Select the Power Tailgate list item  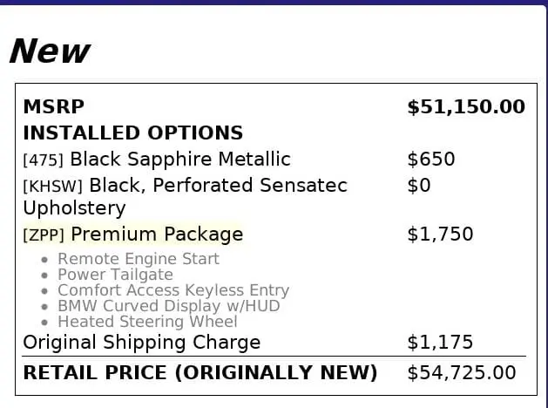[115, 275]
